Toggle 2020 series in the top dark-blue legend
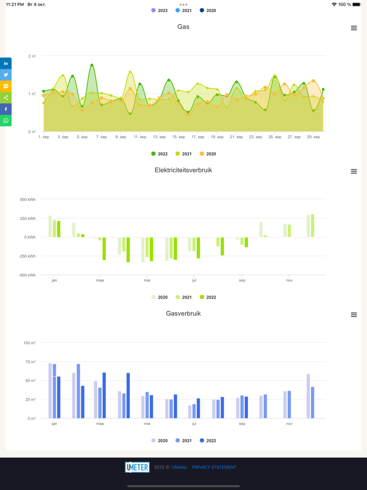The width and height of the screenshot is (367, 490). pyautogui.click(x=208, y=10)
